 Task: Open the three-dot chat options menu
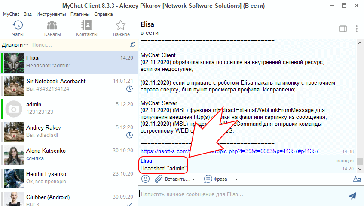(356, 29)
